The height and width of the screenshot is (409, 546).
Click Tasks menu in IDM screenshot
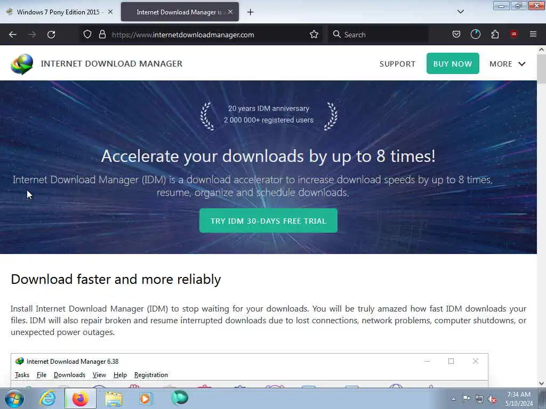pyautogui.click(x=22, y=375)
